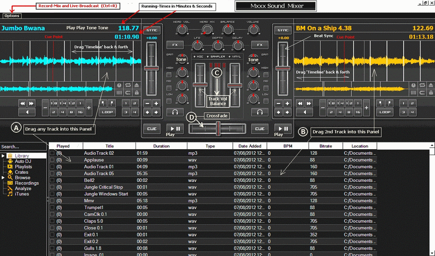Expand the Library tree node
The height and width of the screenshot is (256, 435).
point(3,156)
